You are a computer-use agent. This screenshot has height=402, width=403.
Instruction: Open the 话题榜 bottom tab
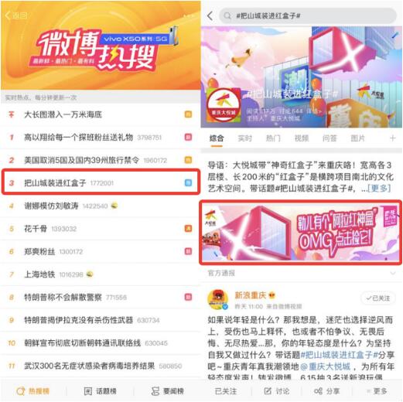[x=101, y=391]
